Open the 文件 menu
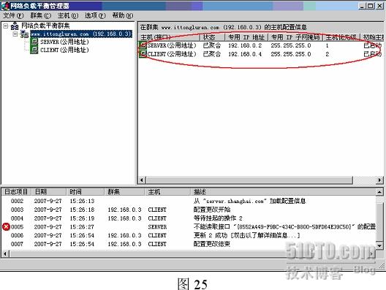This screenshot has width=386, height=290. tap(13, 16)
